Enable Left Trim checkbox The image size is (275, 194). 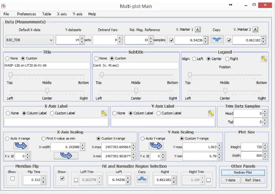point(76,180)
